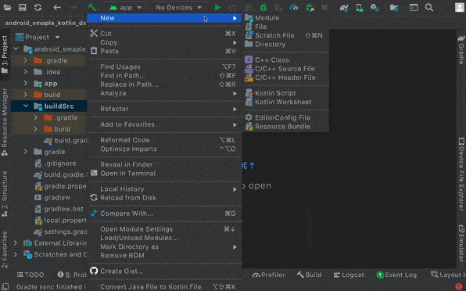Open the Build tool window tab

(309, 275)
